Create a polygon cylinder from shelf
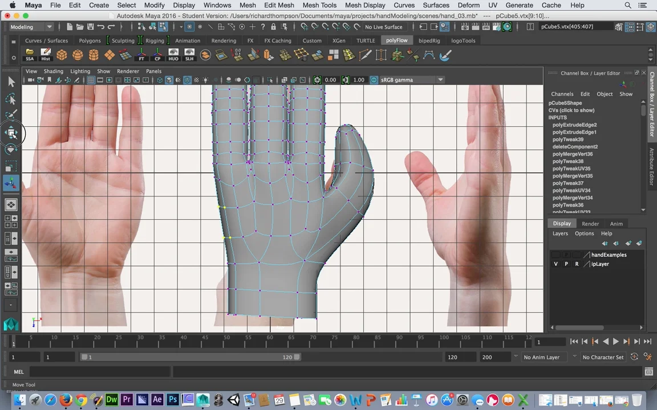The image size is (657, 410). [94, 55]
